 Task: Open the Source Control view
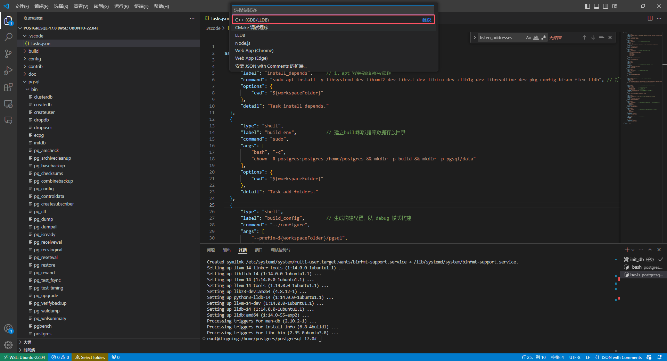(8, 54)
